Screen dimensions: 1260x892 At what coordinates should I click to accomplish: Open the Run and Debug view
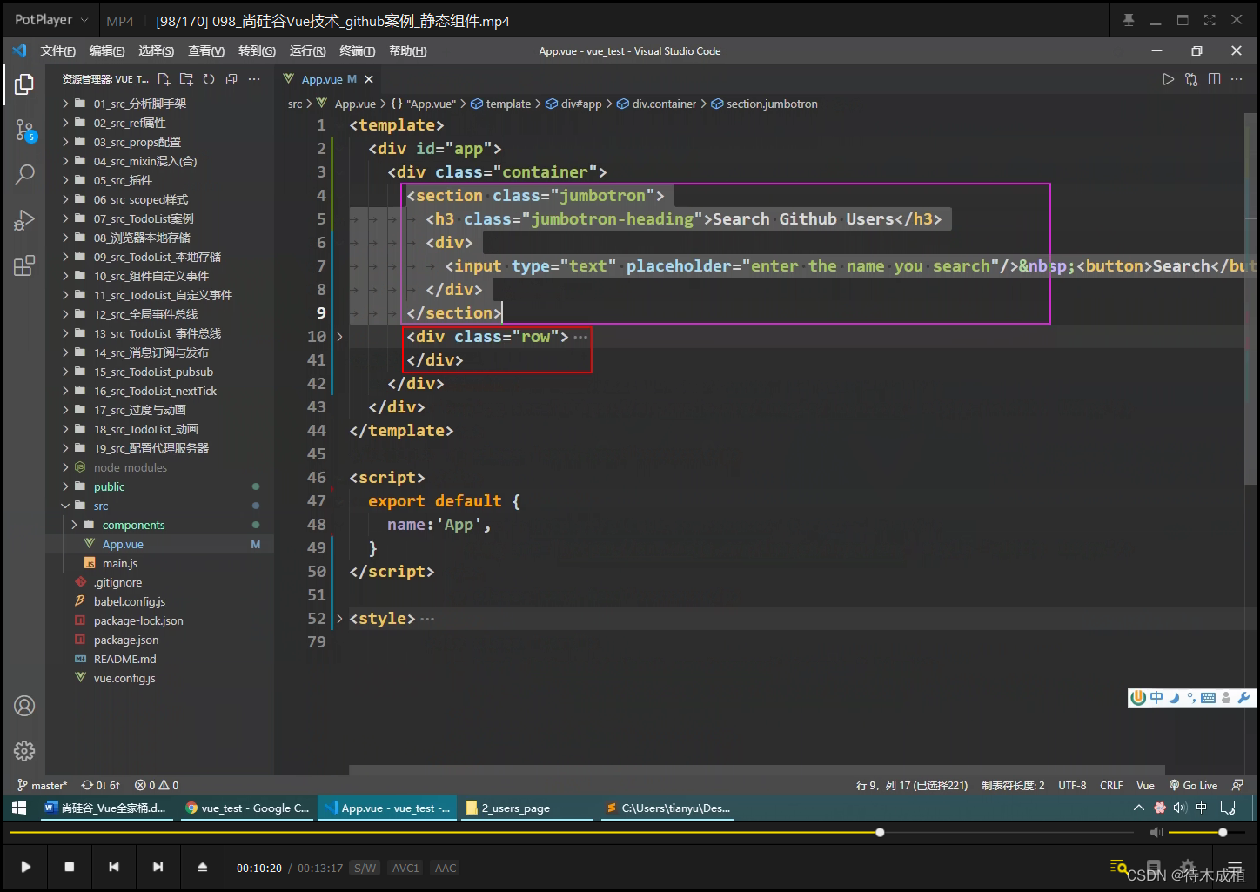[x=24, y=220]
